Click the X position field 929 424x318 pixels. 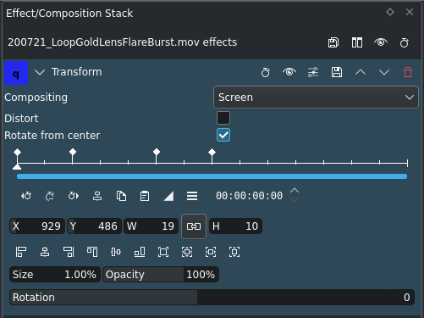coord(37,226)
